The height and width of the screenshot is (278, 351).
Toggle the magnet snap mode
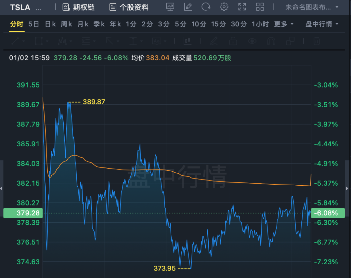tap(271, 41)
